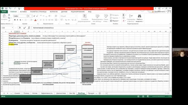Viewport: 188px width, 105px height.
Task: Open the Format (Формат) cells dropdown
Action: 115,21
